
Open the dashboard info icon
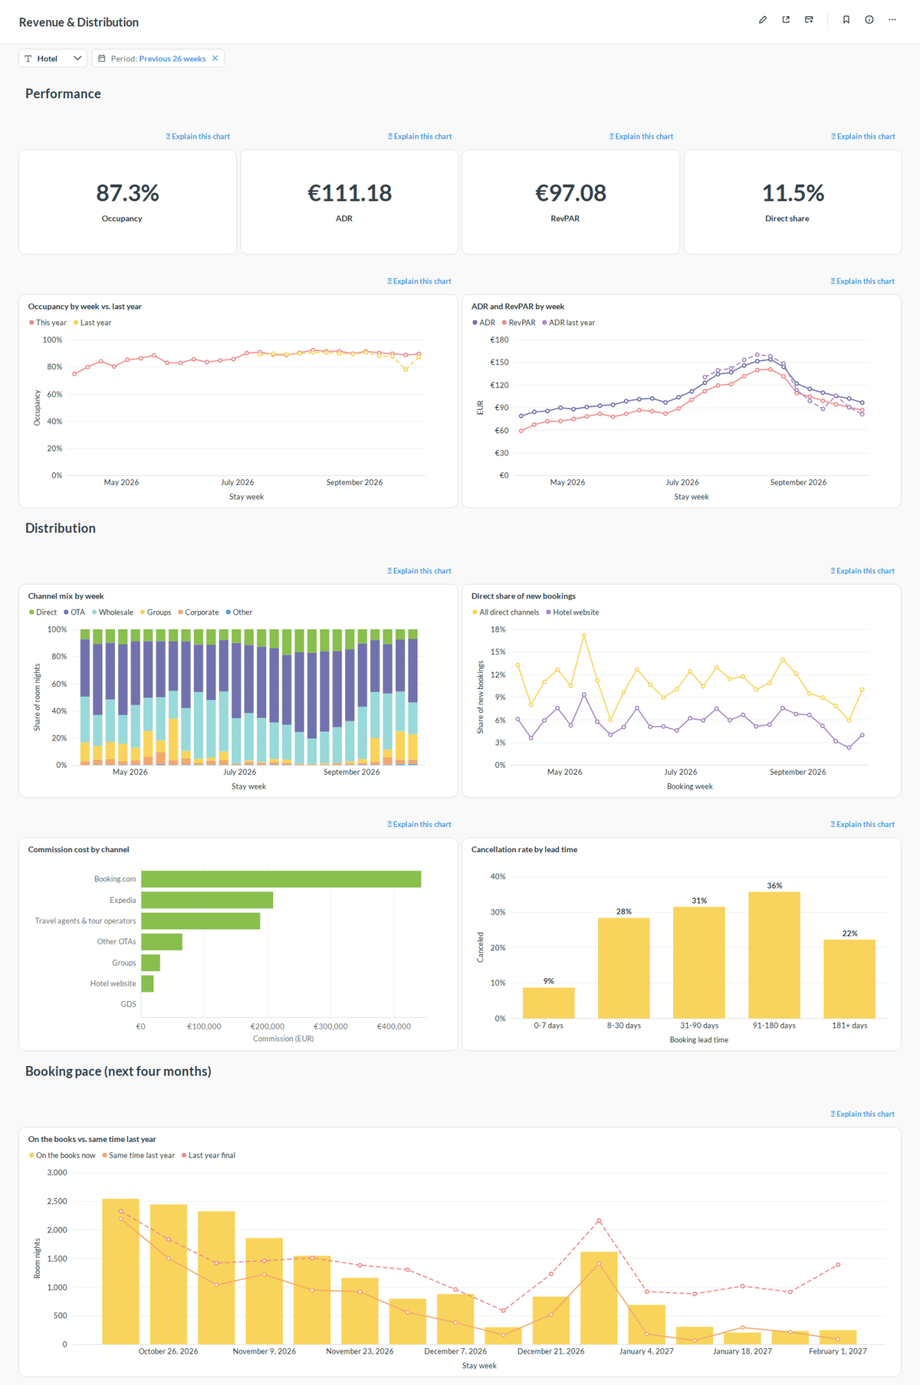(x=869, y=20)
